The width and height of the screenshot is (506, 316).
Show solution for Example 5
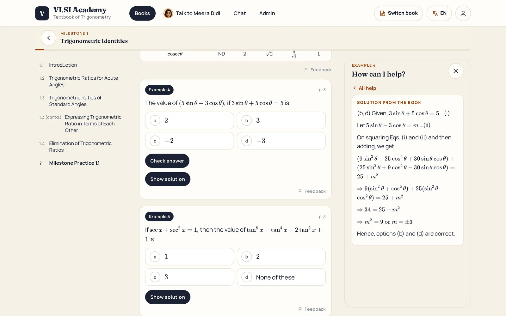(x=168, y=297)
